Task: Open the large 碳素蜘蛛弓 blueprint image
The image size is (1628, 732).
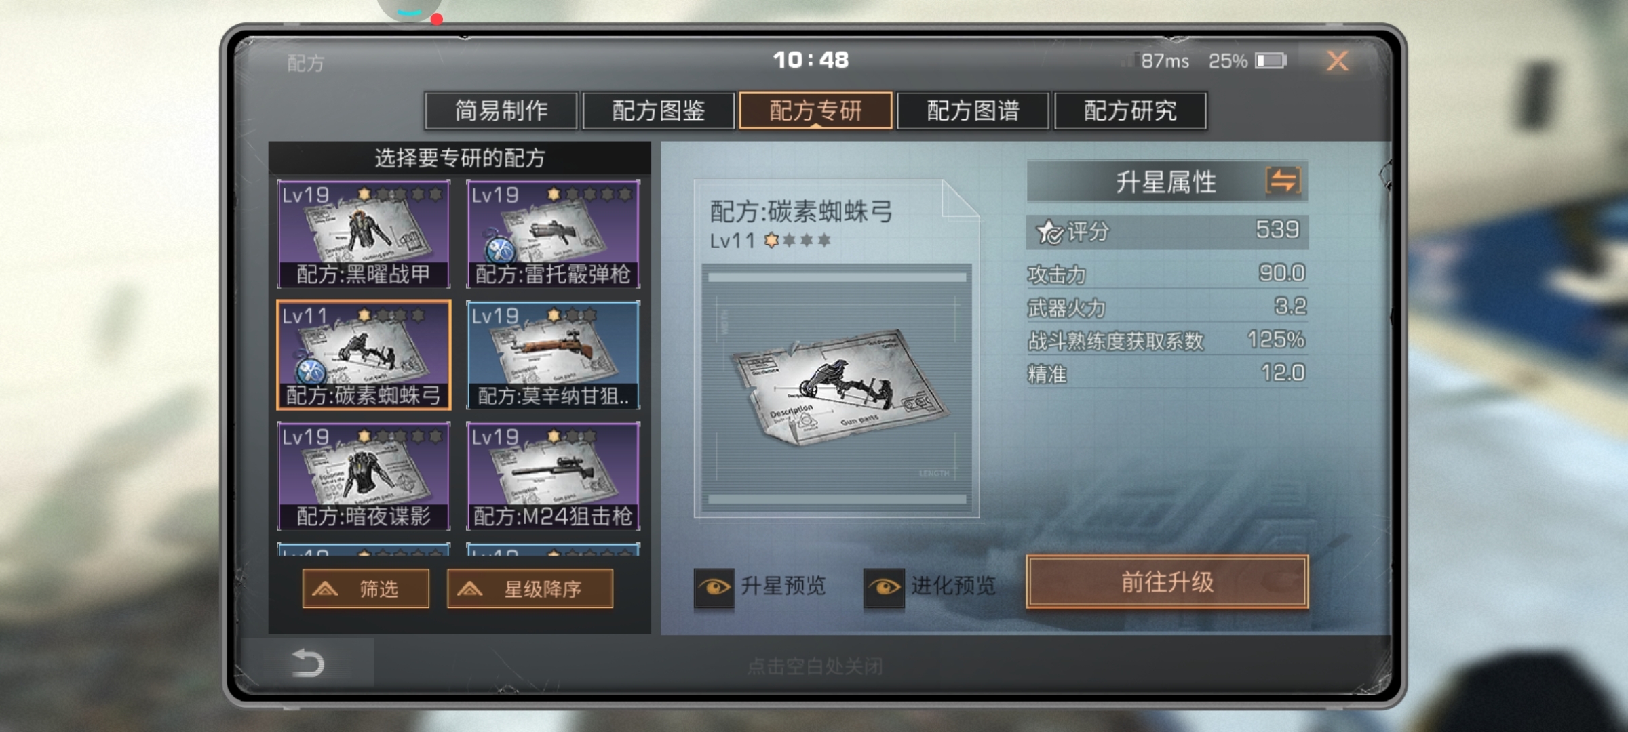Action: (837, 390)
